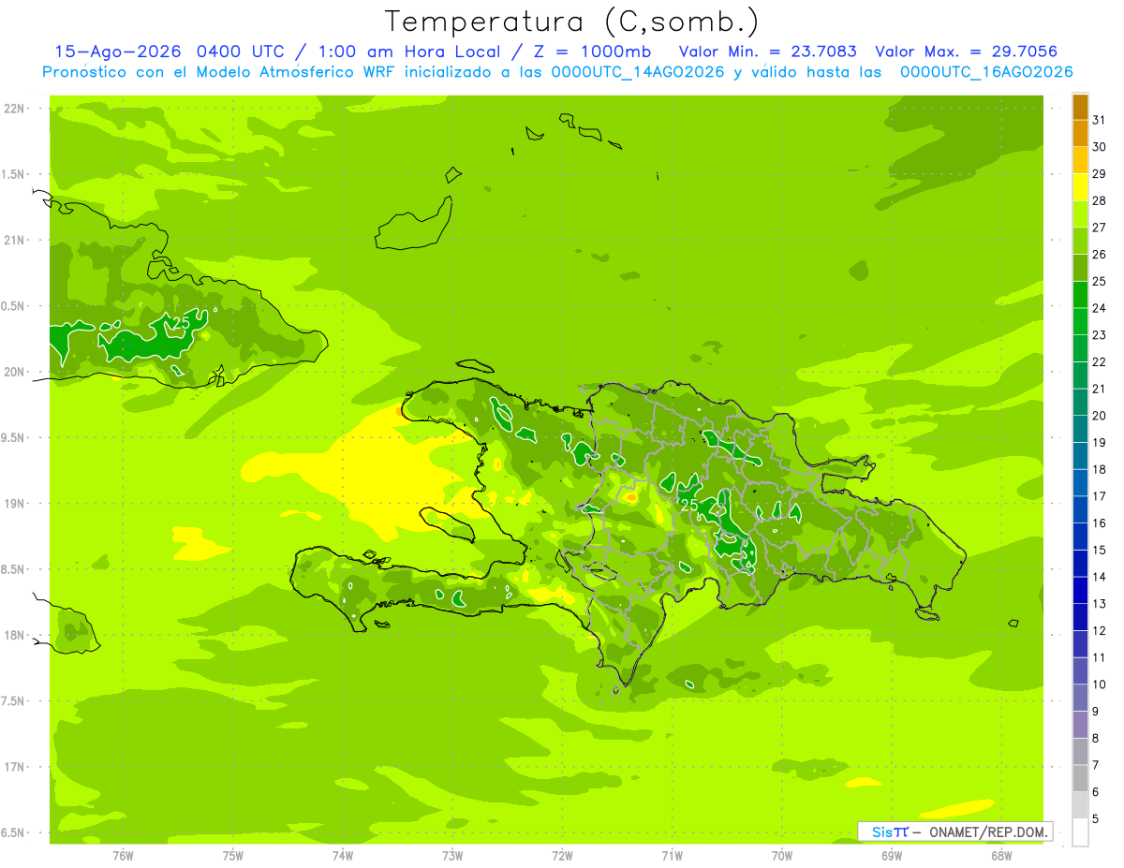The image size is (1124, 868).
Task: Click the 25 contour label over Dominican Republic
Action: (x=688, y=505)
